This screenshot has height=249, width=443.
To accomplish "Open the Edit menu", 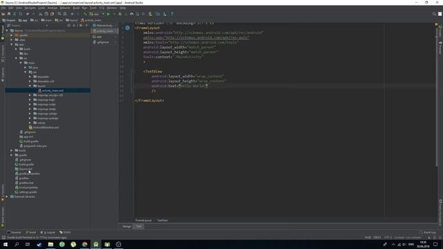I will click(11, 8).
